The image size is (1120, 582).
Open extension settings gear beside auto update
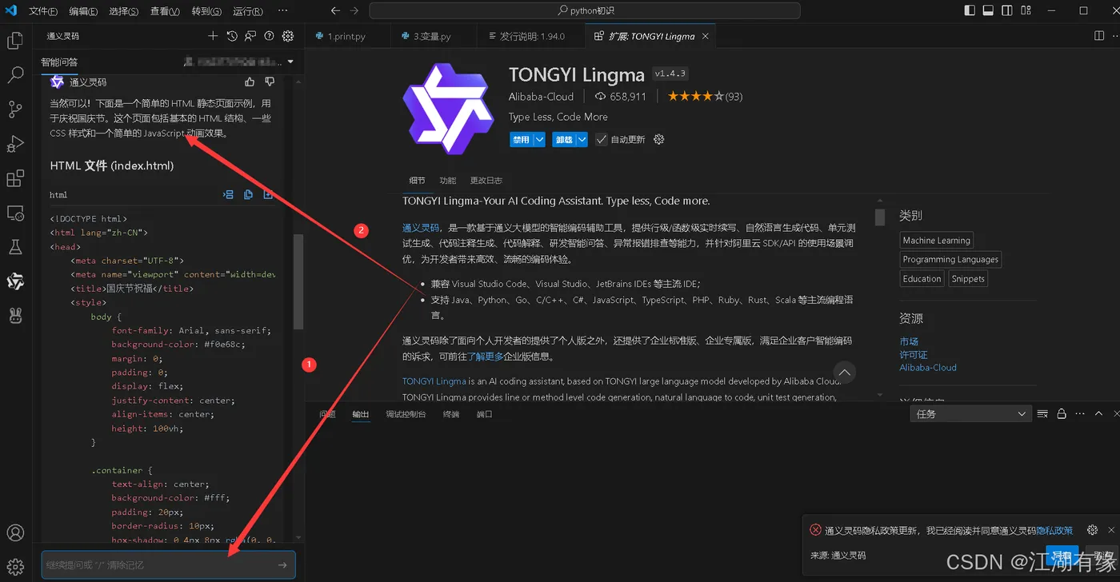click(x=659, y=139)
